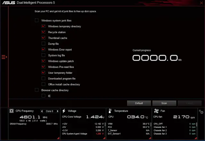205x141 pixels.
Task: Click Fan list scrollbar
Action: [x=196, y=125]
